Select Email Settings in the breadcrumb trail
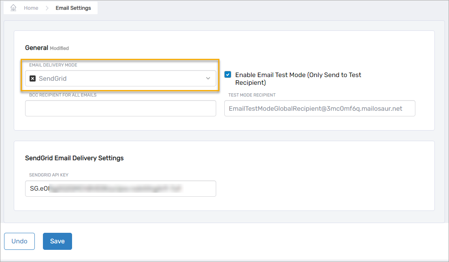This screenshot has height=262, width=449. click(x=74, y=7)
